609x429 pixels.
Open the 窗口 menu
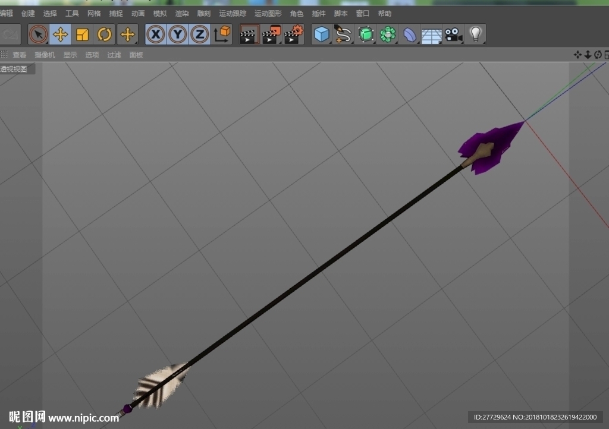coord(362,14)
